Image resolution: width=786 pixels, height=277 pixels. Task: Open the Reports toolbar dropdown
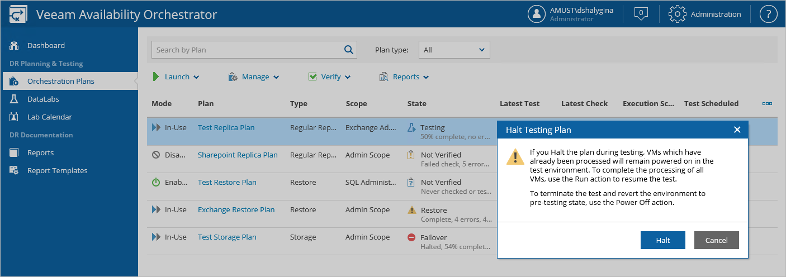click(404, 77)
